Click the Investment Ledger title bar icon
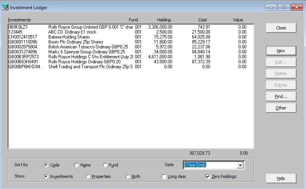 pyautogui.click(x=5, y=7)
